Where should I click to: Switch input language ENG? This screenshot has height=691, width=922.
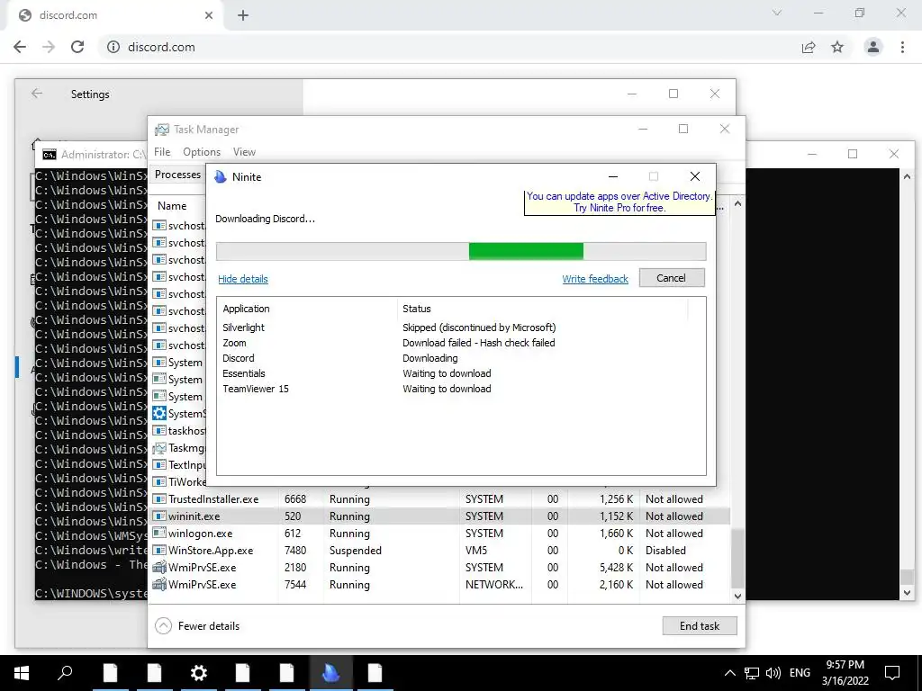800,673
